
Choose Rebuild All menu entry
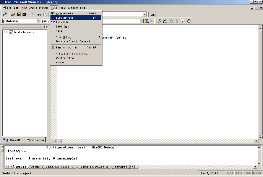[x=76, y=22]
